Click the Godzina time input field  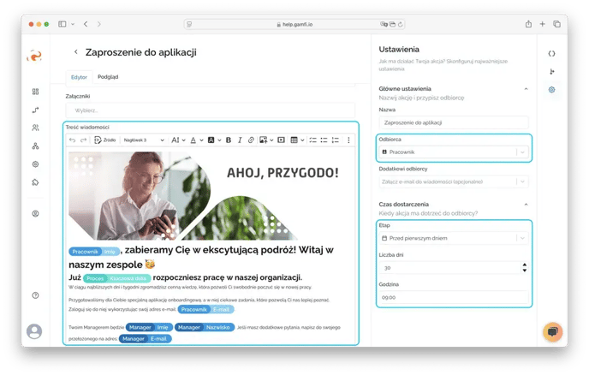click(453, 297)
